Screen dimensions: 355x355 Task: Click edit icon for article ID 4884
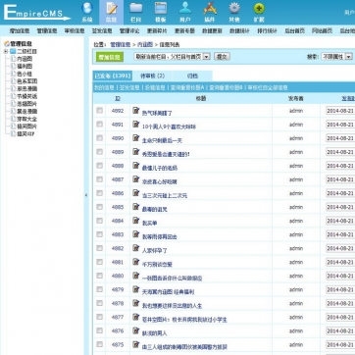point(136,221)
